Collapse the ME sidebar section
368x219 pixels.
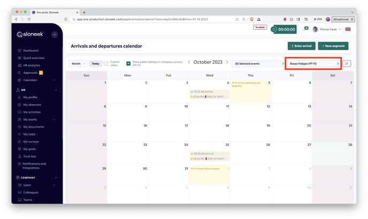(x=56, y=90)
